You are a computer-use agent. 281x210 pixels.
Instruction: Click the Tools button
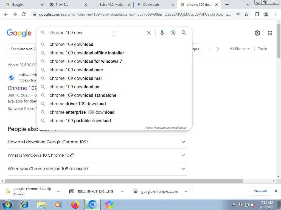[x=262, y=49]
